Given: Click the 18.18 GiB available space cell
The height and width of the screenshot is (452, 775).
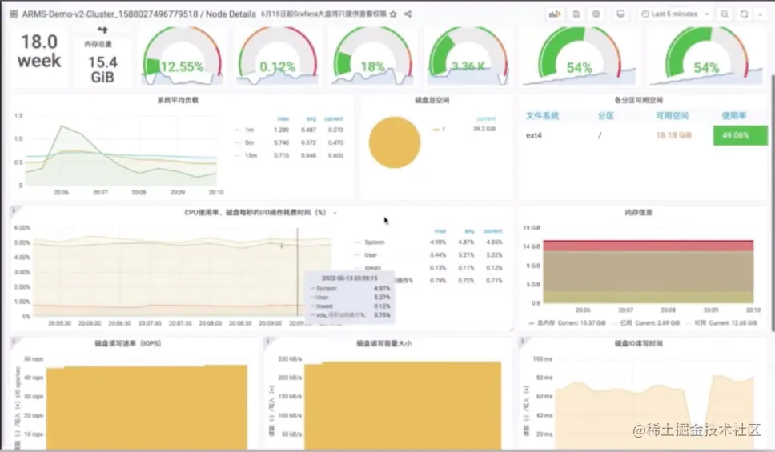Looking at the screenshot, I should click(673, 135).
